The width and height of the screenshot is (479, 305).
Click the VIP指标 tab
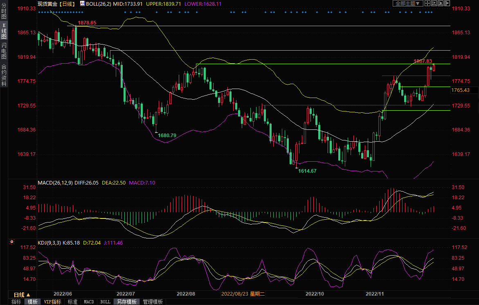pos(52,302)
